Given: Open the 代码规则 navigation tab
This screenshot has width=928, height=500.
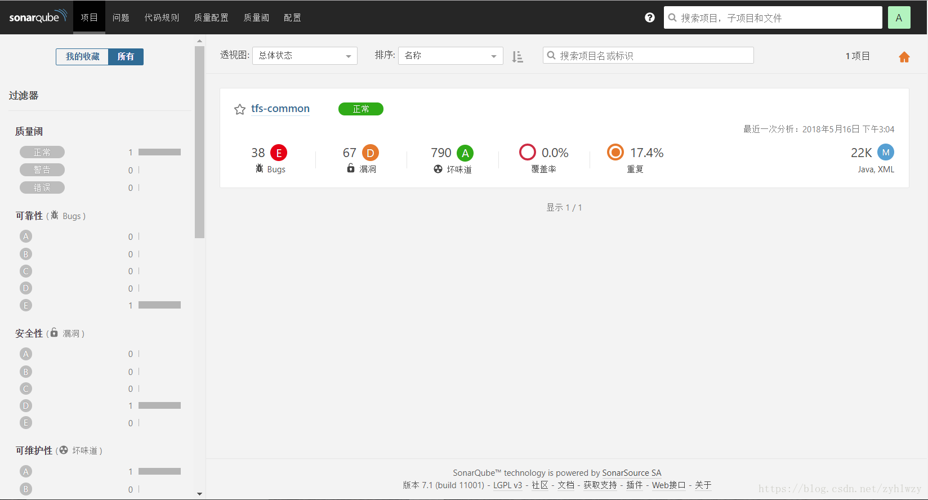Looking at the screenshot, I should 162,17.
